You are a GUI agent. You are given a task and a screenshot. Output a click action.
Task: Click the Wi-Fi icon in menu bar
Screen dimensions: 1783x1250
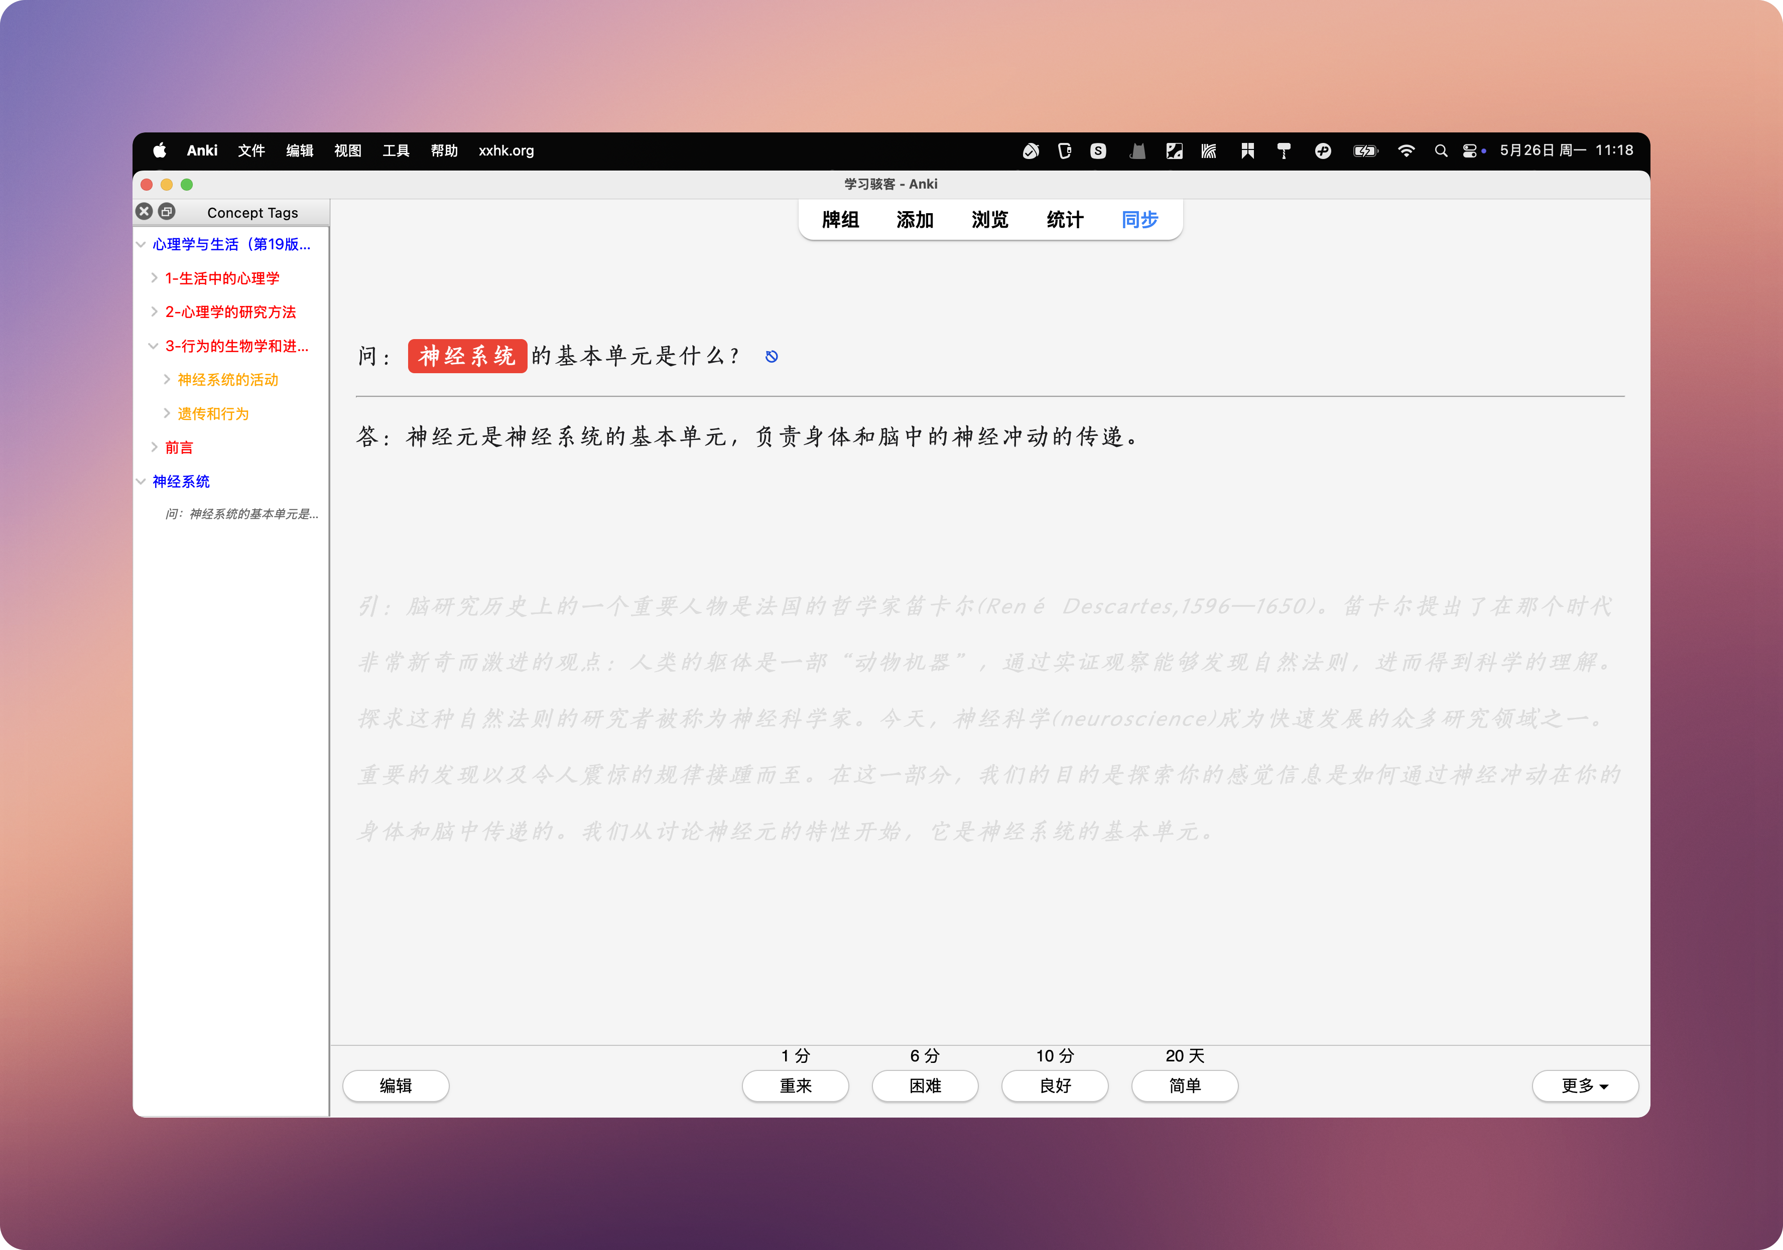point(1406,150)
